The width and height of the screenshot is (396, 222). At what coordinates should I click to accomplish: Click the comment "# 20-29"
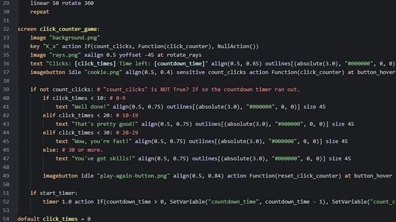(x=127, y=133)
